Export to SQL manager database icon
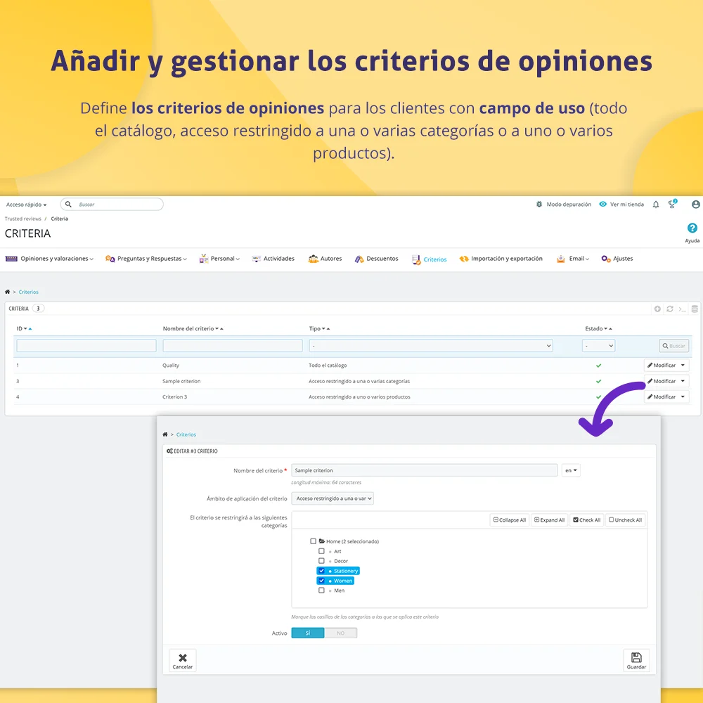Viewport: 703px width, 703px height. point(695,309)
